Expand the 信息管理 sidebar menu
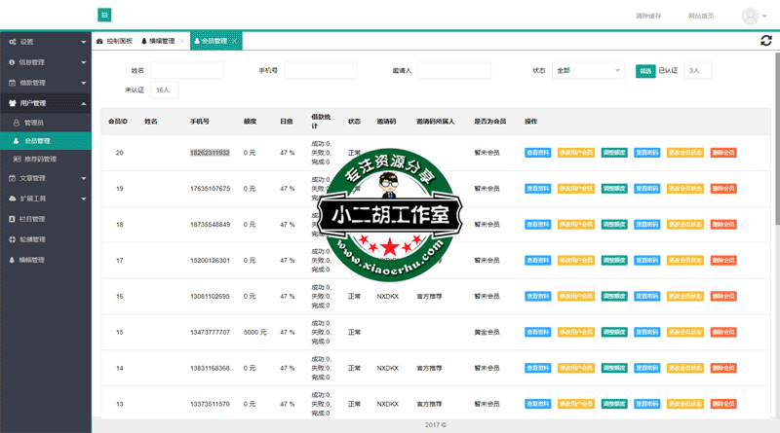This screenshot has height=433, width=780. point(45,62)
